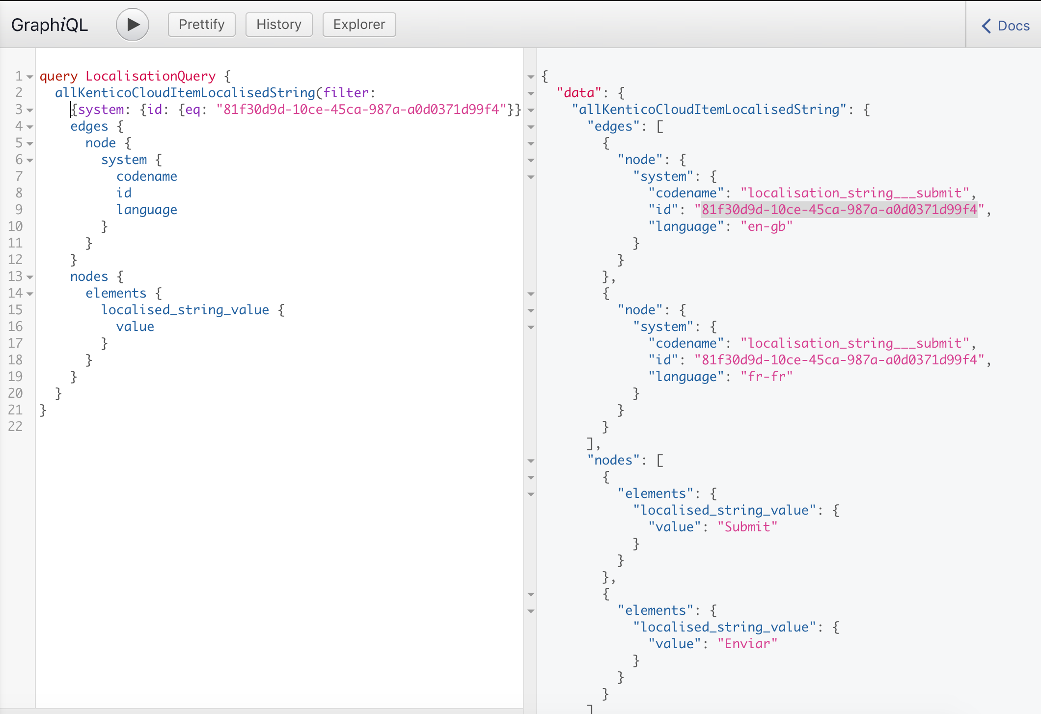Screen dimensions: 1041x714
Task: Collapse the top-level result object disclosure triangle
Action: [531, 77]
